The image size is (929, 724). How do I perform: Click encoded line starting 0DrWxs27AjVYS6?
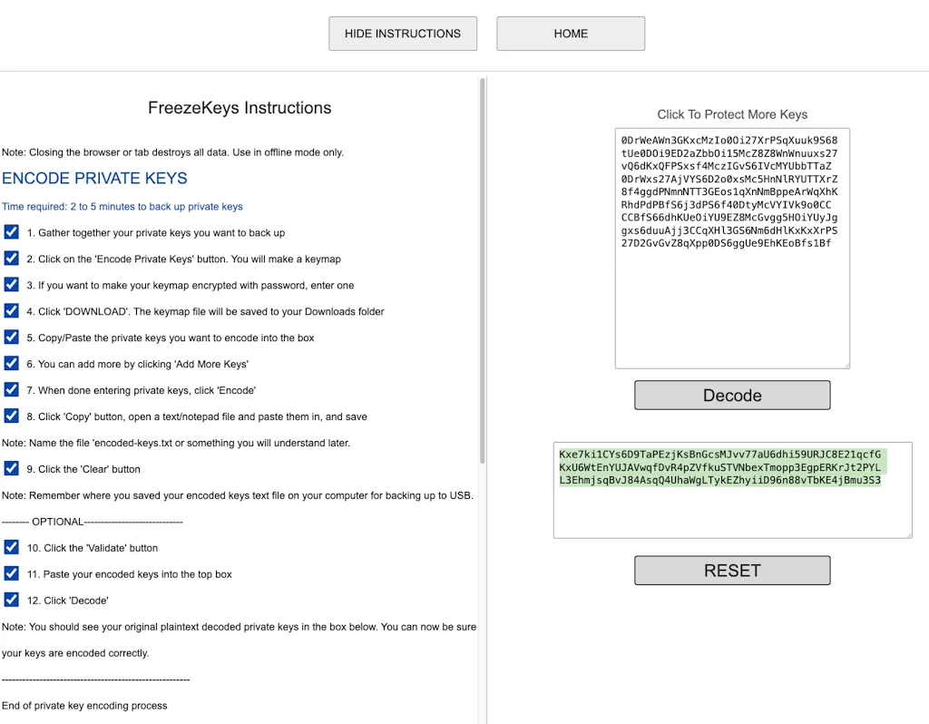[729, 179]
